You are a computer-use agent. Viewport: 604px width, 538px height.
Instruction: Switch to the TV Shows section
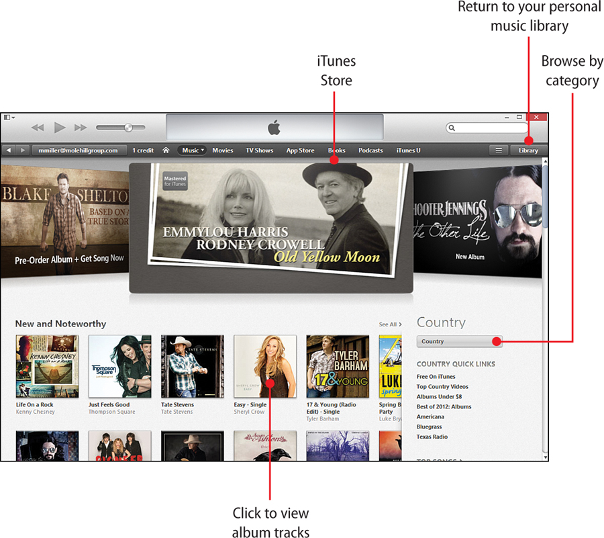[260, 150]
